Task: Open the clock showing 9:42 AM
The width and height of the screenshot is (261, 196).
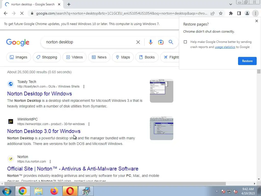Action: point(248,191)
